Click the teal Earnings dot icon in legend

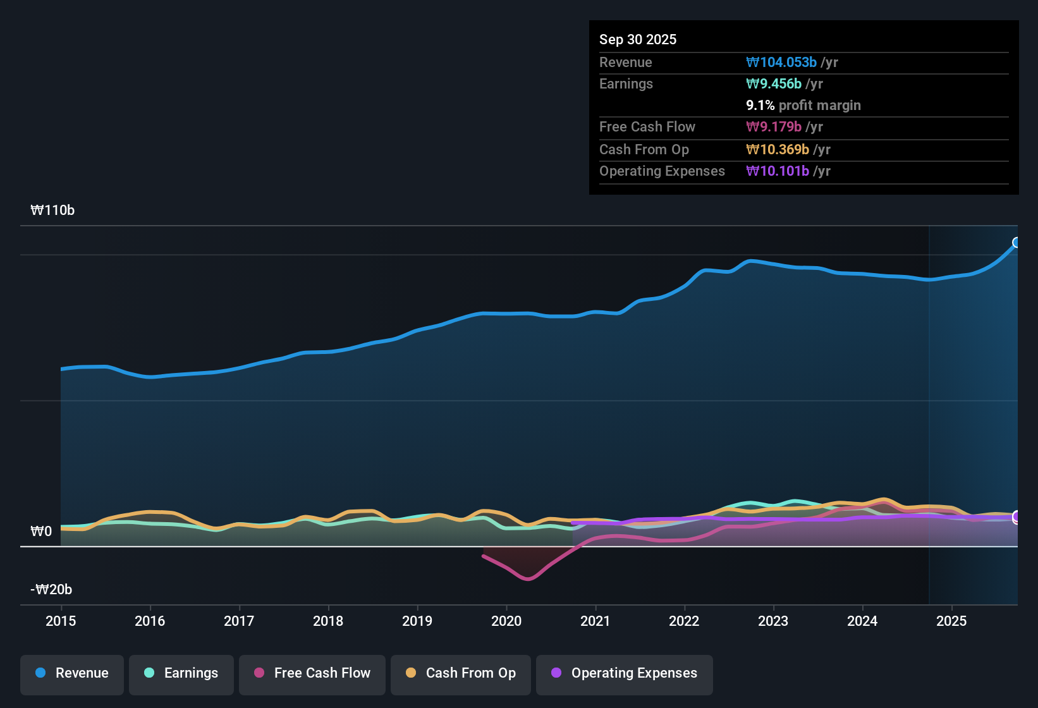pos(149,673)
